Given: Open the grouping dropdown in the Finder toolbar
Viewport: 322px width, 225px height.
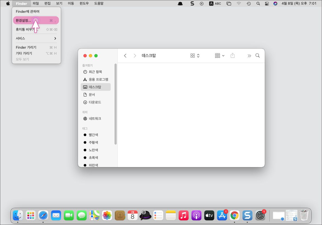Looking at the screenshot, I should click(x=219, y=55).
